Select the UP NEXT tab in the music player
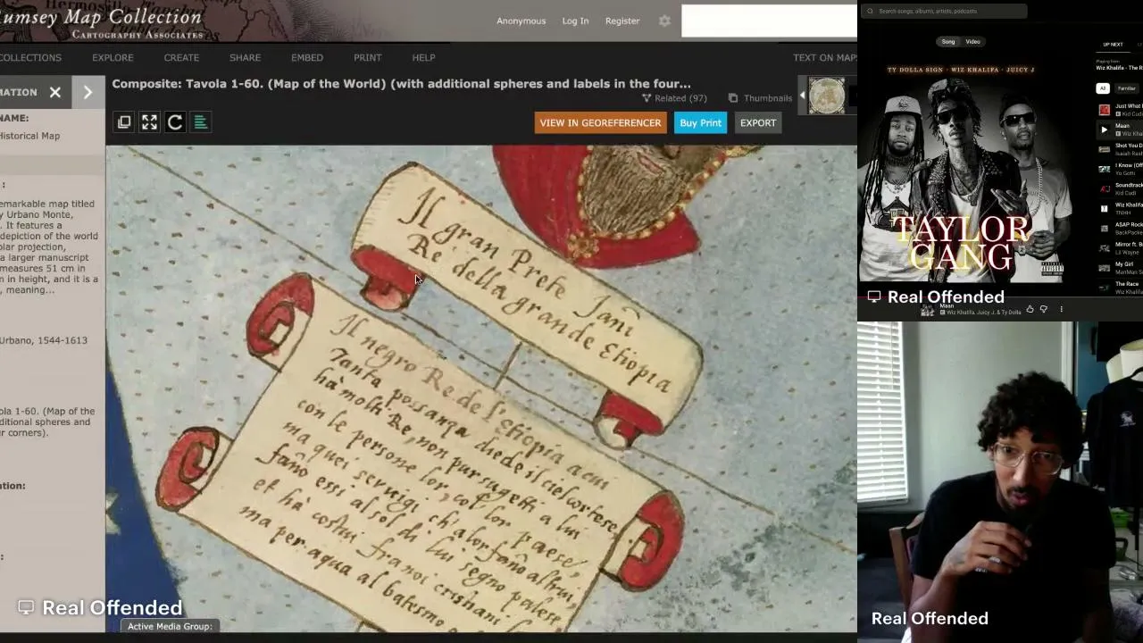 tap(1113, 45)
